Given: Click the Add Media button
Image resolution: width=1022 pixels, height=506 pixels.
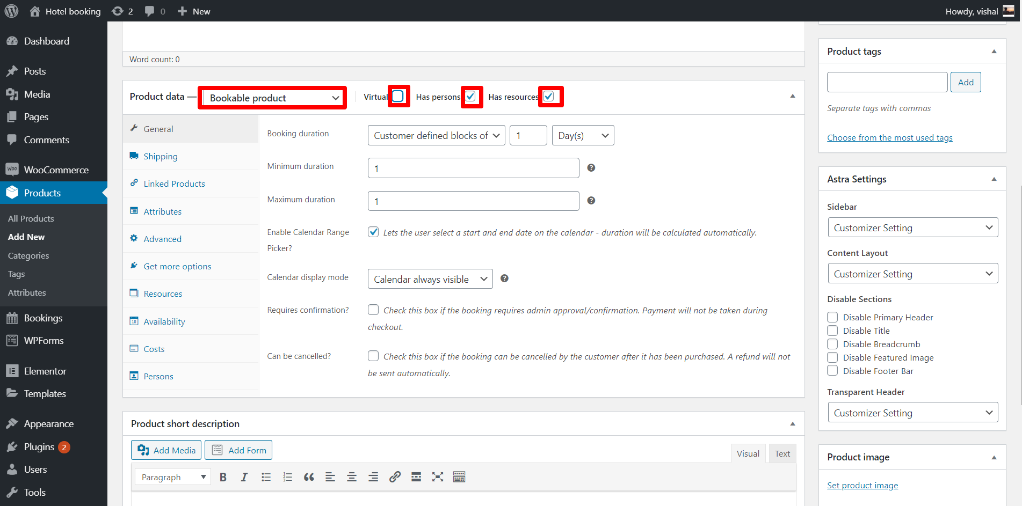Looking at the screenshot, I should click(x=166, y=450).
